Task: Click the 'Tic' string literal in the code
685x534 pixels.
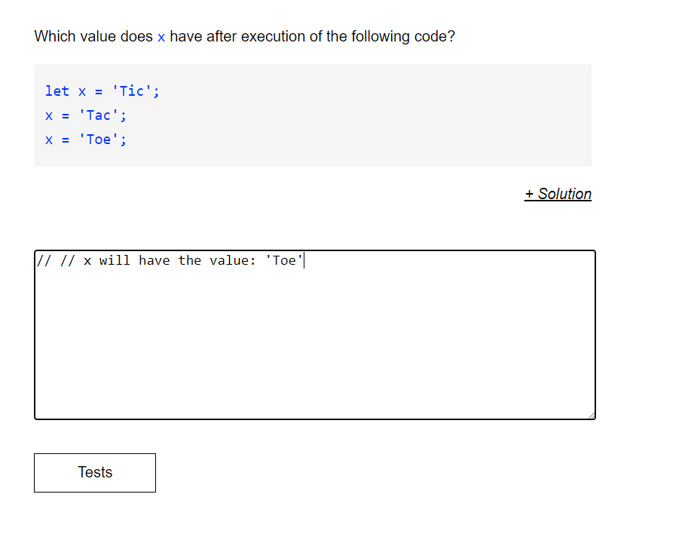Action: pyautogui.click(x=136, y=91)
